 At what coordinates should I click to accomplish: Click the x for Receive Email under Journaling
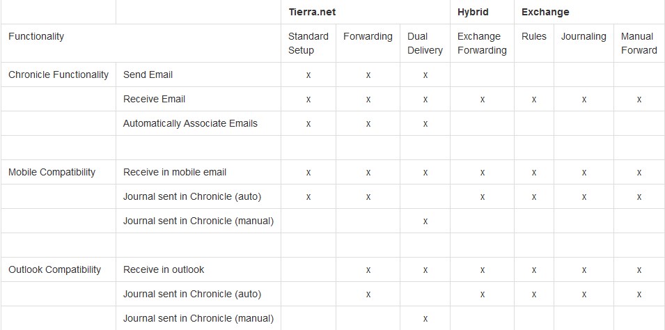584,100
